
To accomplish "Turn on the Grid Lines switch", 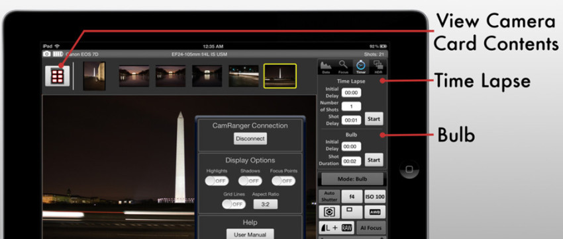I will pyautogui.click(x=234, y=204).
